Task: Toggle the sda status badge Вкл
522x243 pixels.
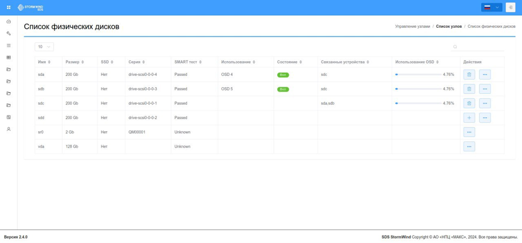Action: 283,75
